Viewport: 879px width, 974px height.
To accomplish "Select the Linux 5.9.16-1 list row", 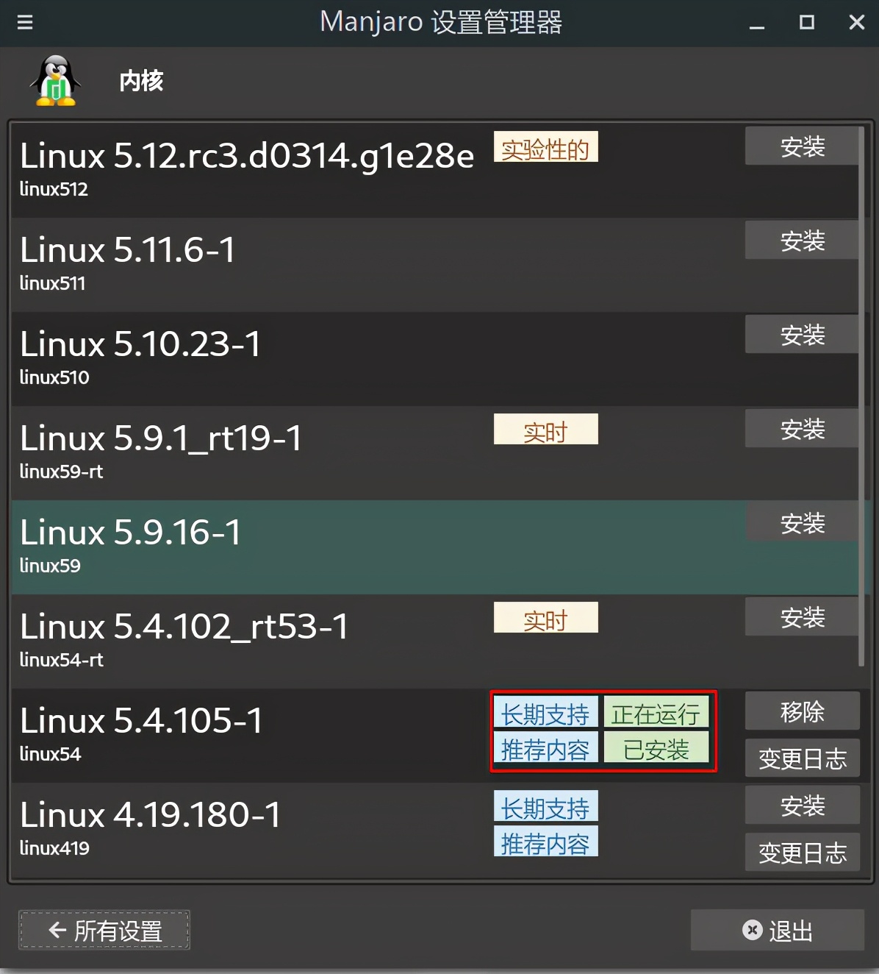I will pos(435,547).
